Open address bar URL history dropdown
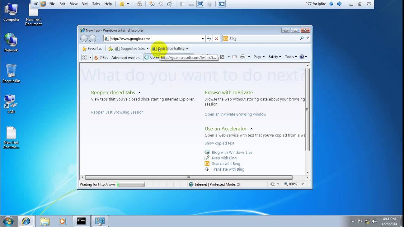The image size is (404, 227). 203,38
